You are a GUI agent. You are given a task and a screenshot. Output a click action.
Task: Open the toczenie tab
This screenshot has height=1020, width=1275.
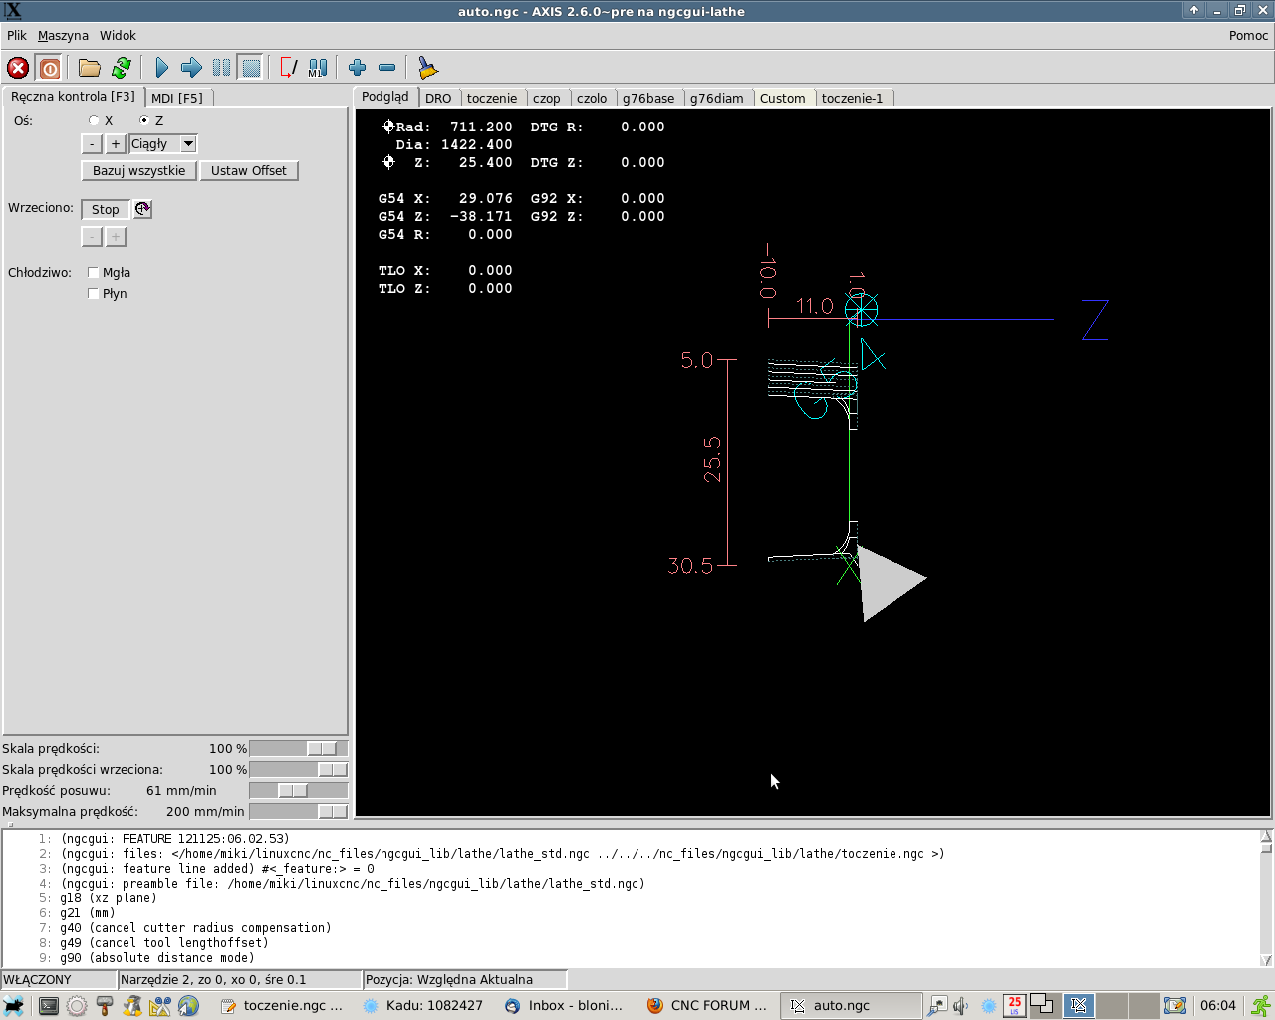(492, 98)
